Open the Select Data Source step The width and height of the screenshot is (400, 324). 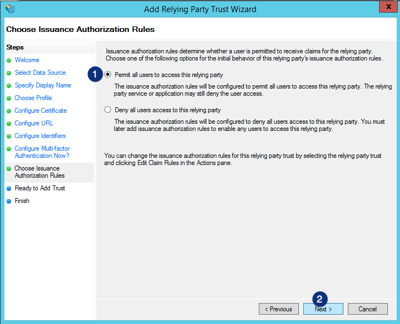(x=40, y=73)
